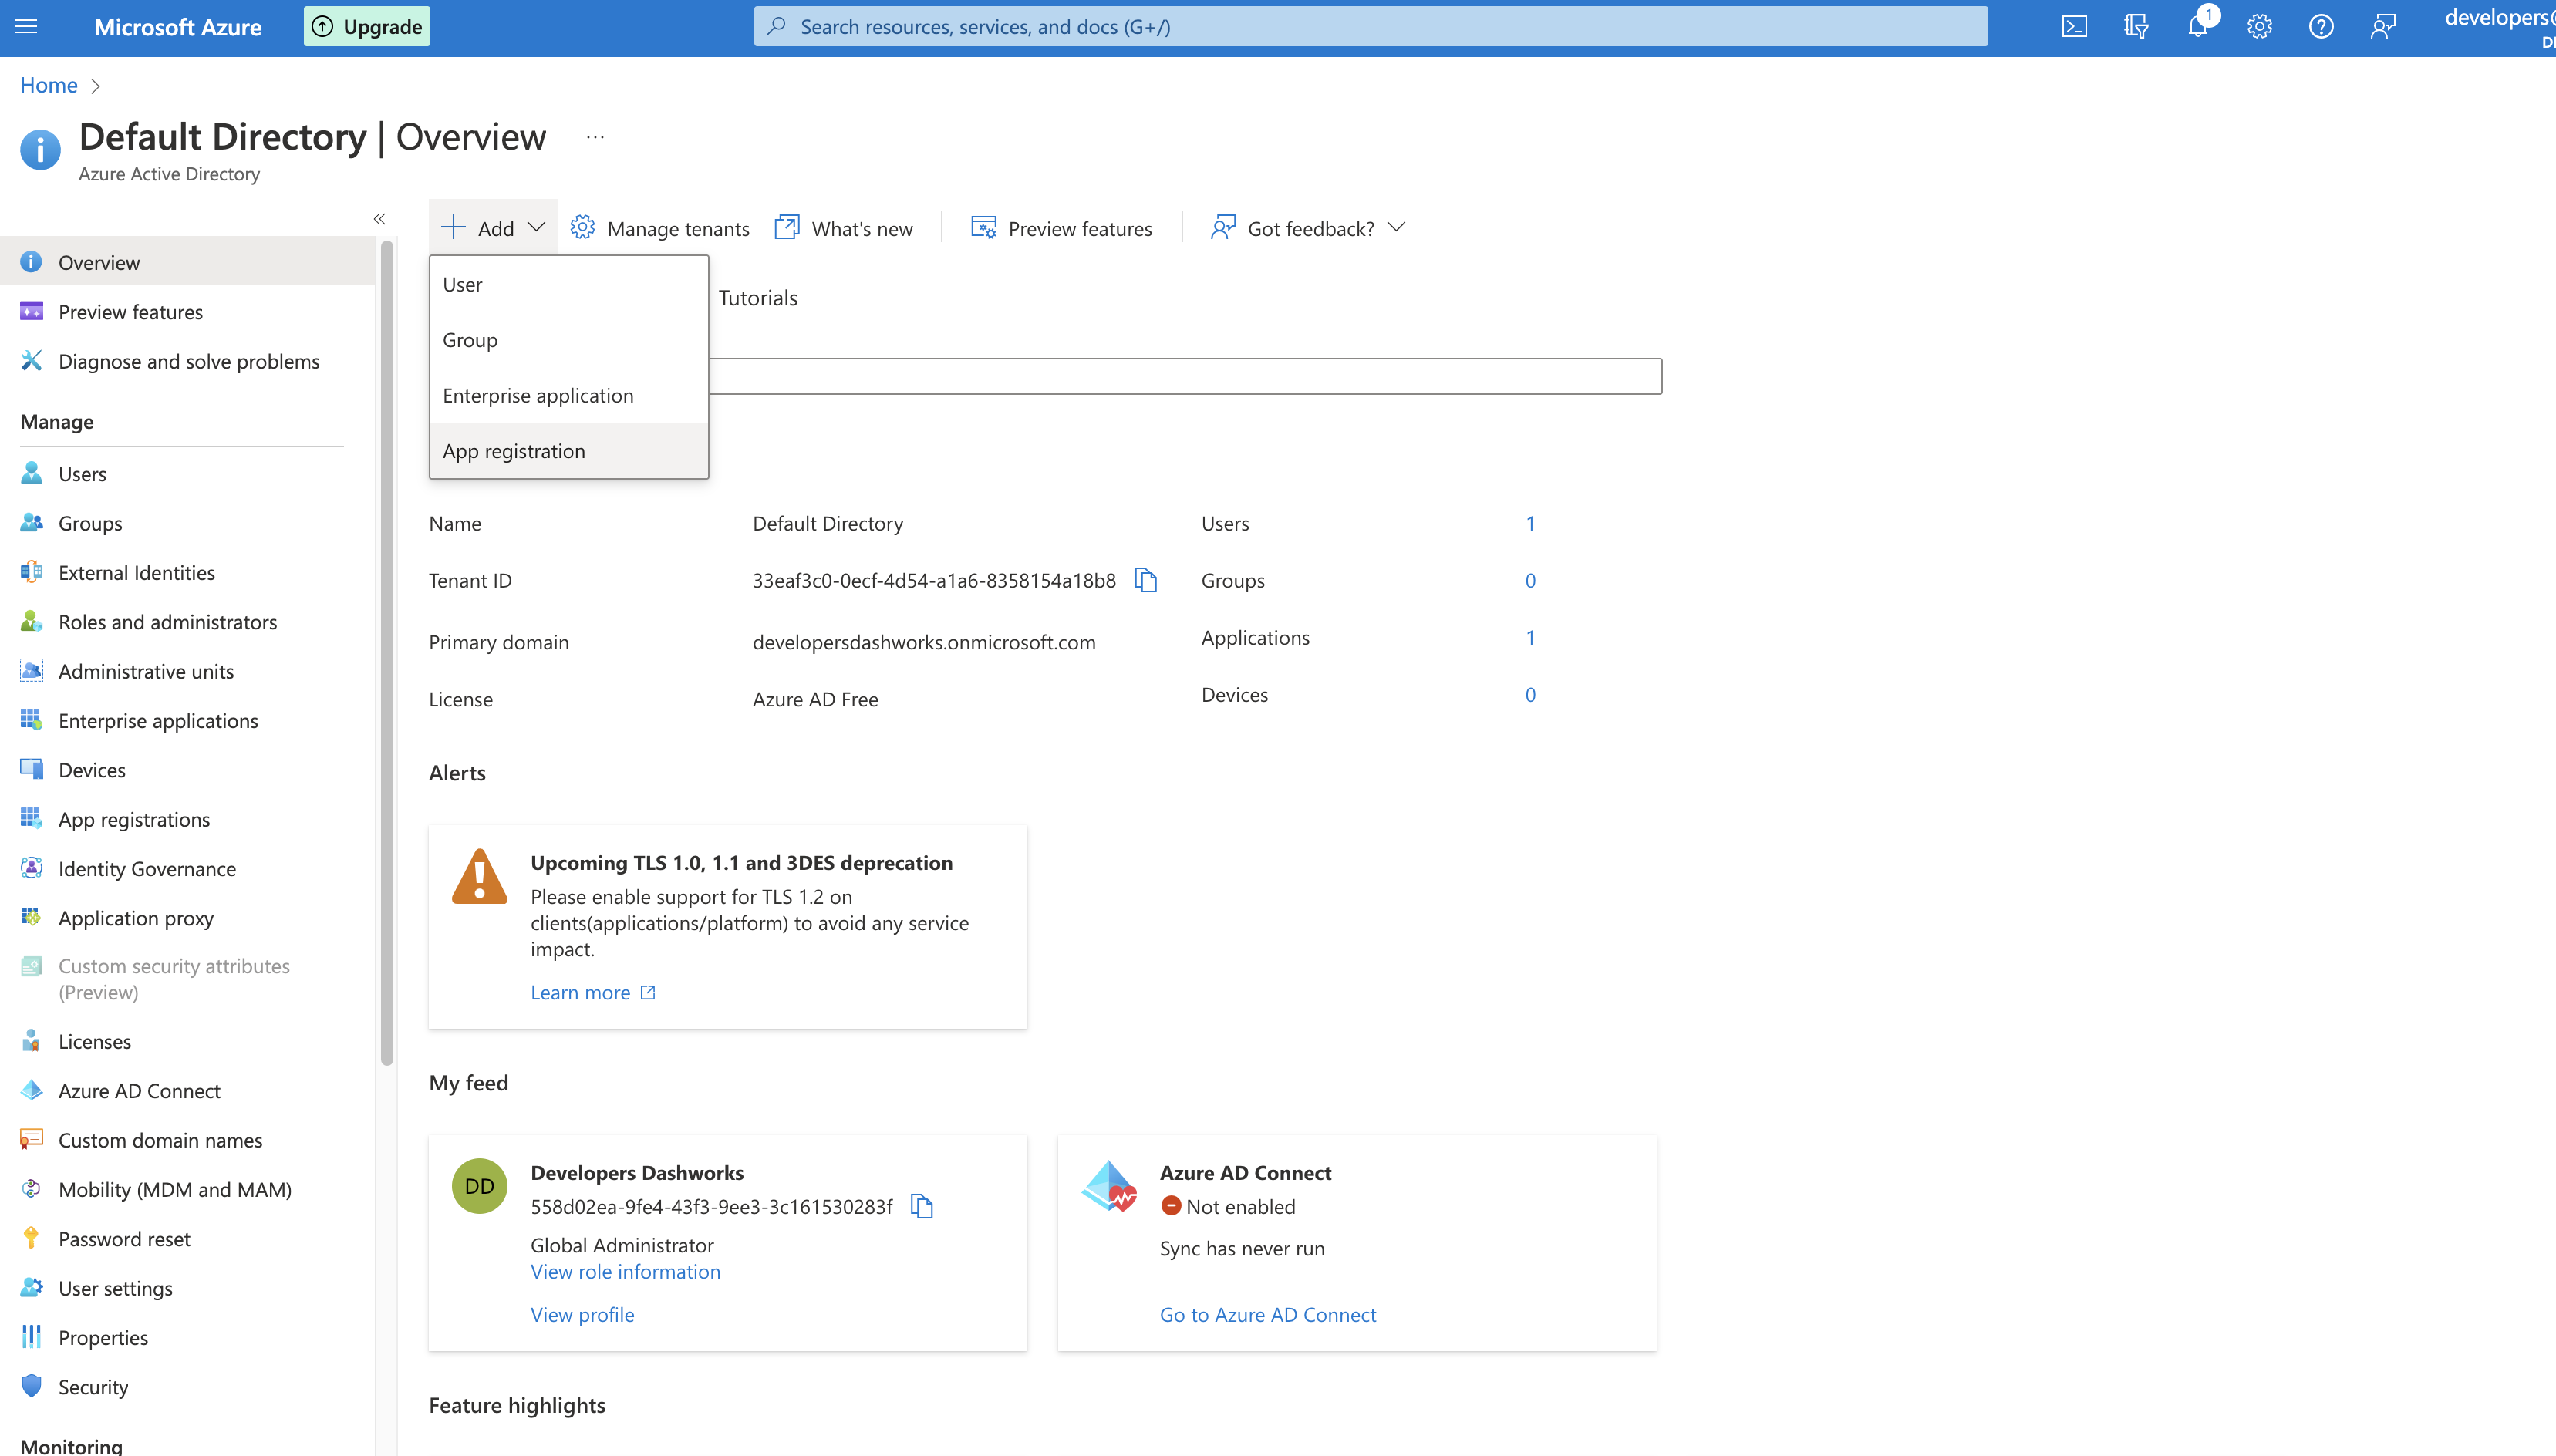Copy the Tenant ID to clipboard

pyautogui.click(x=1146, y=580)
